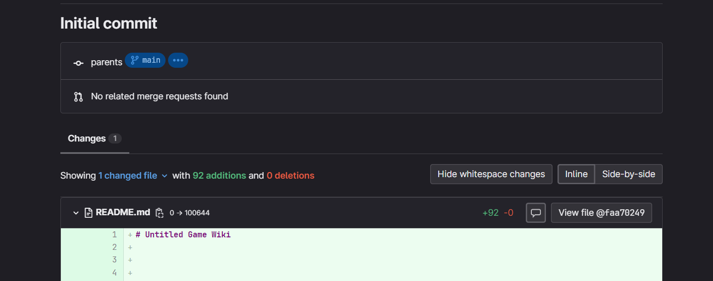Click line number 4 in the diff
Image resolution: width=713 pixels, height=281 pixels.
click(114, 272)
